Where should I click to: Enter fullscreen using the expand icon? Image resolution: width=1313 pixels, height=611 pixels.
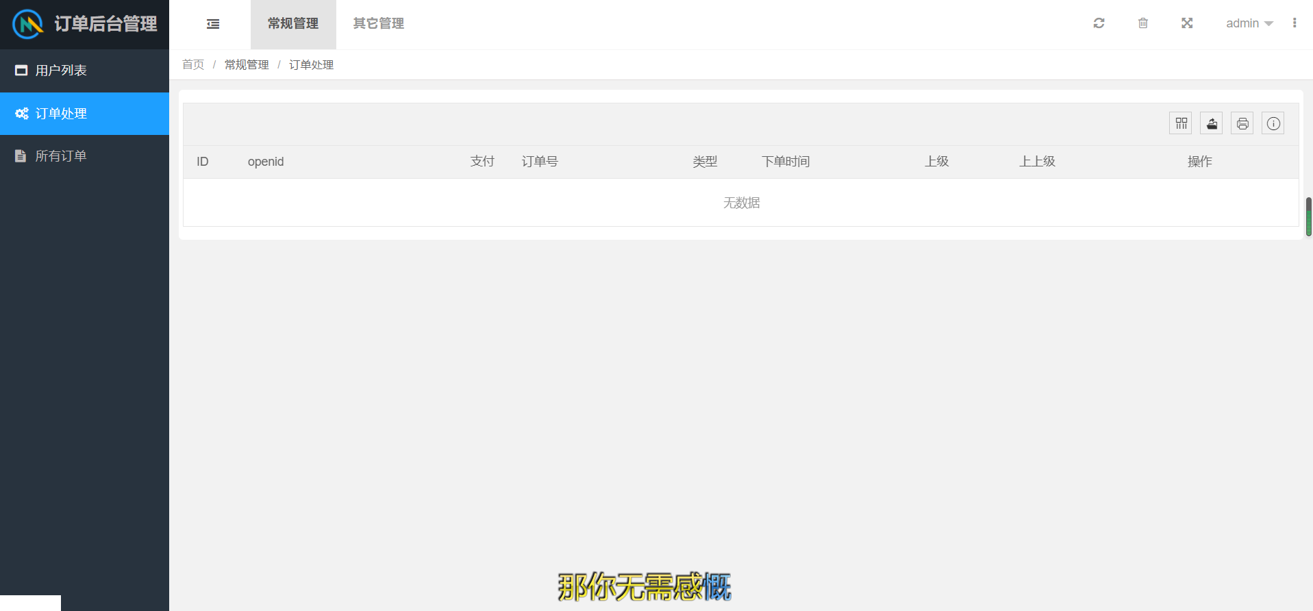[x=1187, y=23]
